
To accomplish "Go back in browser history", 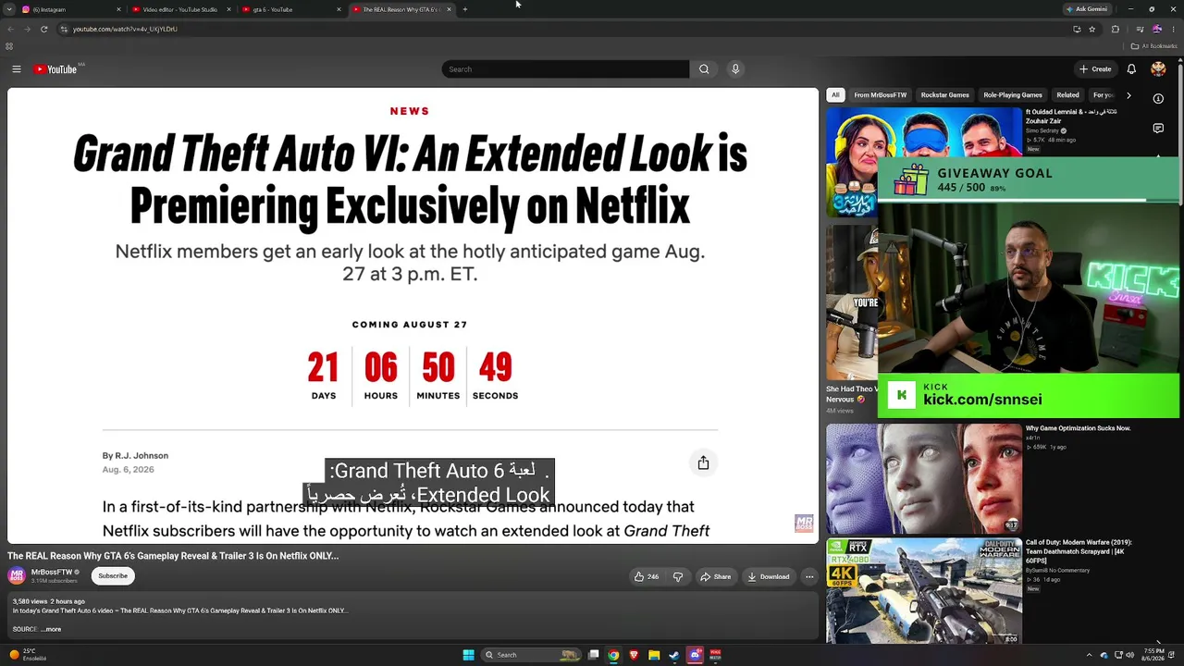I will [10, 29].
